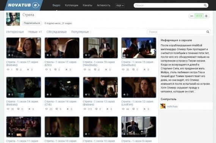Image resolution: width=216 pixels, height=143 pixels.
Task: Click the minus rating icon next to +1.13
Action: coord(191,16)
